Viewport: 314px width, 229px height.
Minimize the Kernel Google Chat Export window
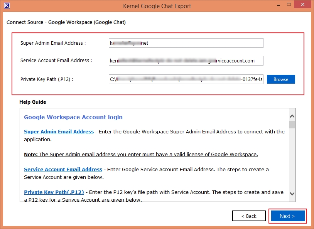tap(279, 5)
